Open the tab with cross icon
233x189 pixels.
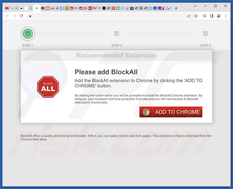point(99,8)
